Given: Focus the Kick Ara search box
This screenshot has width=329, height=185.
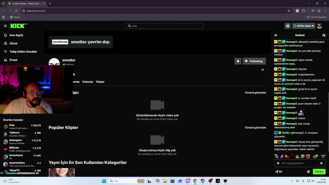Looking at the screenshot, I should [164, 26].
